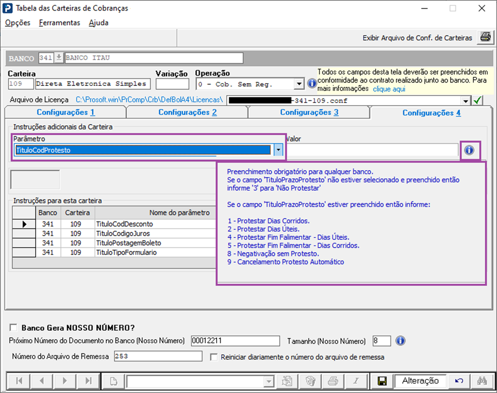This screenshot has height=393, width=497.
Task: Click the blank button below Parâmetro
Action: 35,180
